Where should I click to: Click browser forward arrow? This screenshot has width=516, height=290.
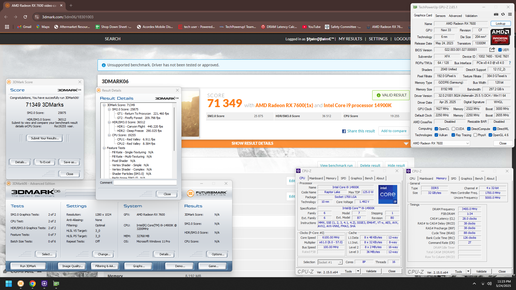click(16, 17)
